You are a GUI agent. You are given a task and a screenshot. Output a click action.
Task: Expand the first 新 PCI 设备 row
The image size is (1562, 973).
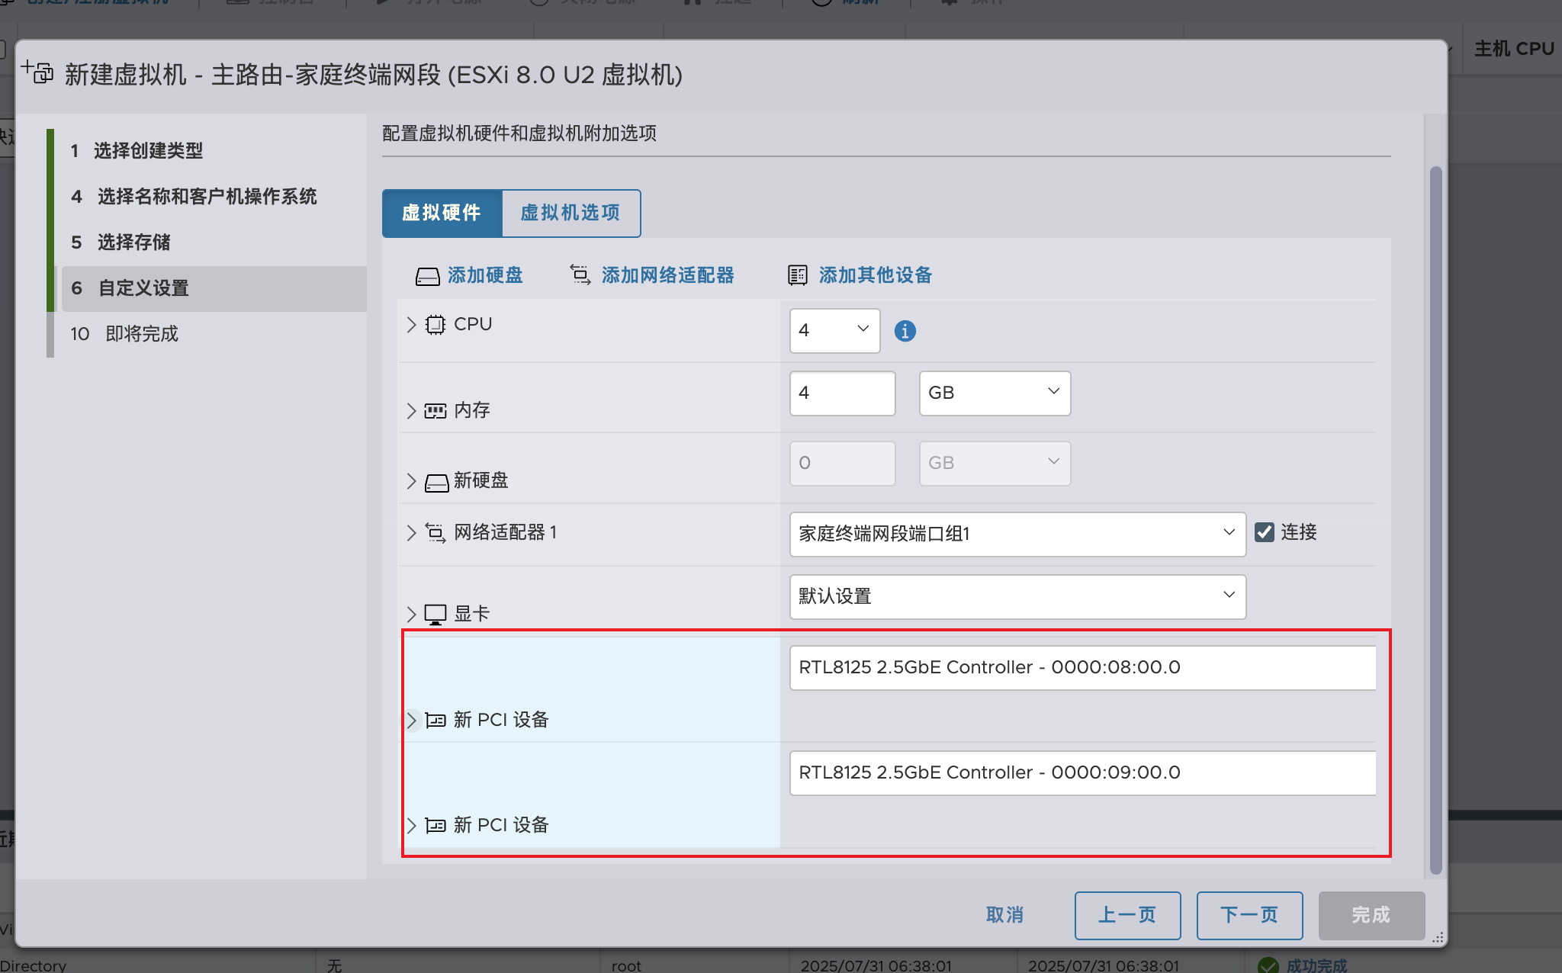[x=412, y=720]
